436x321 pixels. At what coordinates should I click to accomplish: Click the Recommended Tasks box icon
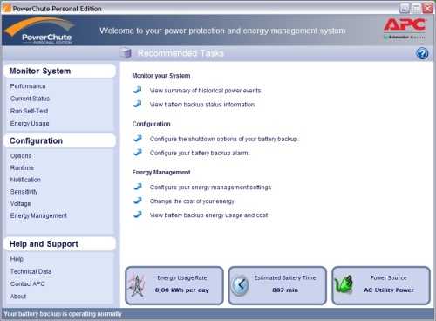pyautogui.click(x=126, y=53)
